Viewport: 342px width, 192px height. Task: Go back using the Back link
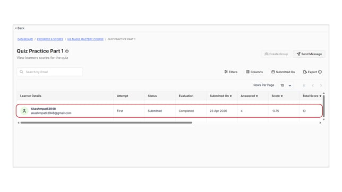pos(20,28)
